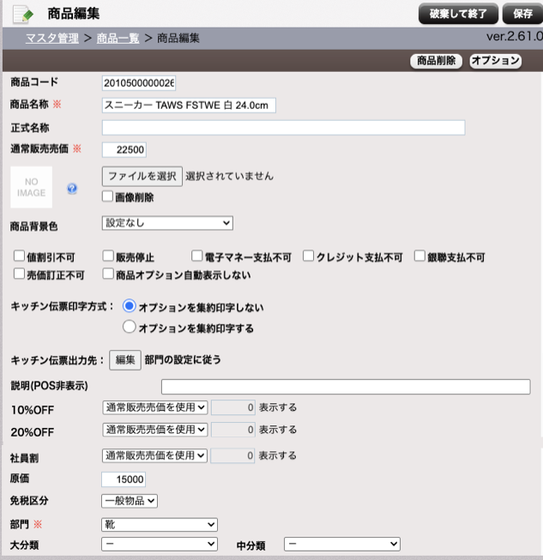
Task: Click the 商品削除 button
Action: coord(437,61)
